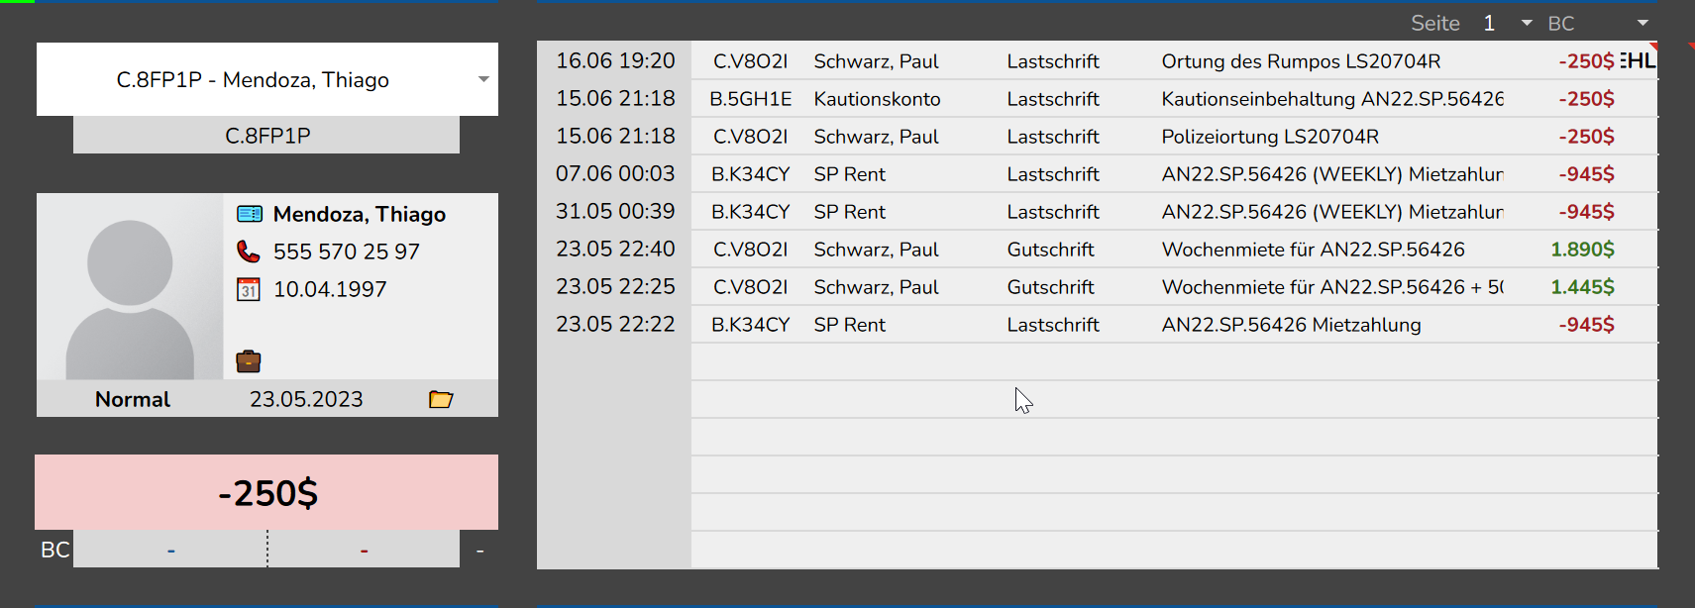Image resolution: width=1695 pixels, height=608 pixels.
Task: Click the calendar icon next to 10.04.1997
Action: click(x=249, y=289)
